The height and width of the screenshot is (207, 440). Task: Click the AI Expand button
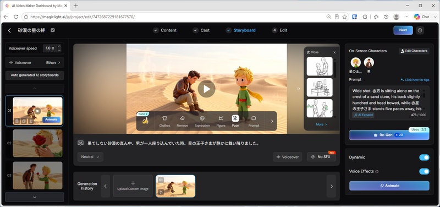[x=363, y=115]
